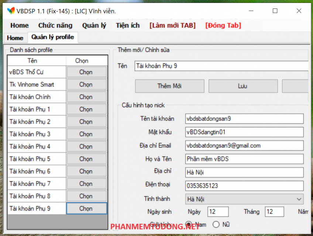The image size is (313, 236).
Task: Click [Làm mới TAB] to refresh the tab
Action: pos(172,25)
